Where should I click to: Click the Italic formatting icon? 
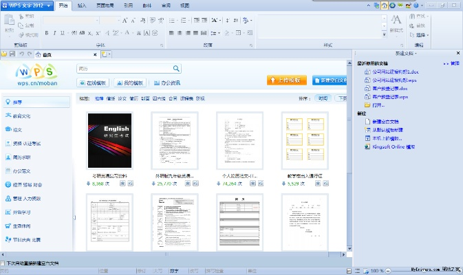click(54, 33)
